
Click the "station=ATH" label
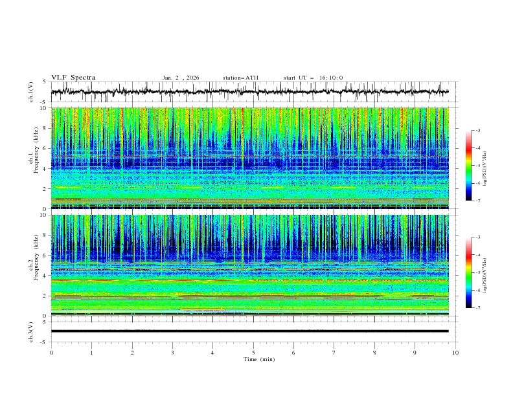click(240, 78)
